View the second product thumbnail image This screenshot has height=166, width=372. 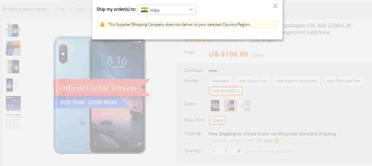point(13,48)
